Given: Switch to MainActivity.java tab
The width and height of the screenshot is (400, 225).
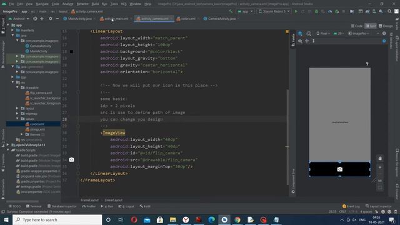Looking at the screenshot, I should coord(79,19).
